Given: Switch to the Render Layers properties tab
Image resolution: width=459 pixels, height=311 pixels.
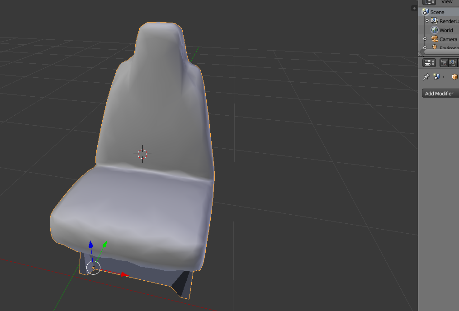Looking at the screenshot, I should (x=453, y=63).
